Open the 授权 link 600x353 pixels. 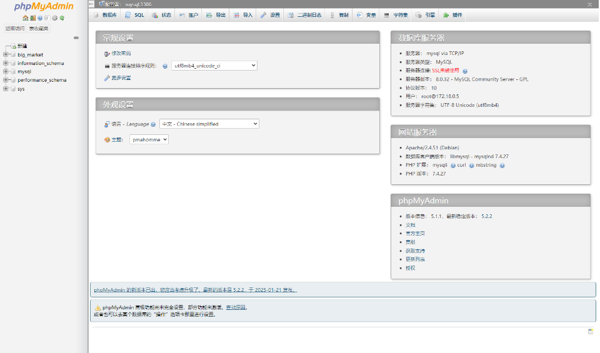(410, 268)
